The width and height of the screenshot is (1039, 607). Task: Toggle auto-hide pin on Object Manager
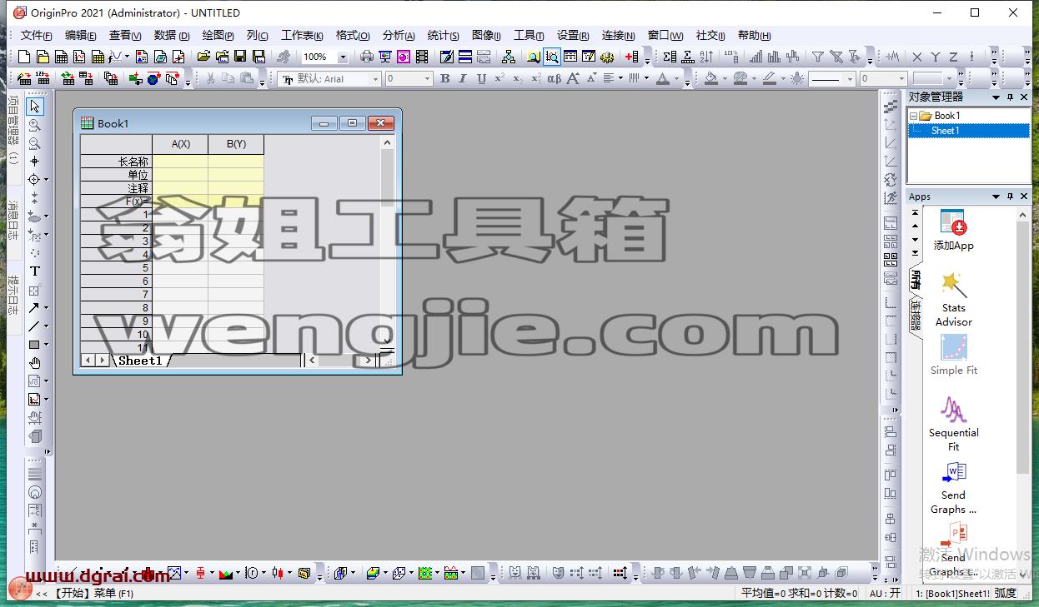coord(1010,97)
